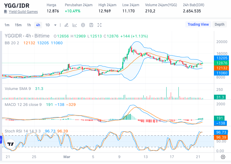Select the 15m timeframe

pyautogui.click(x=18, y=25)
